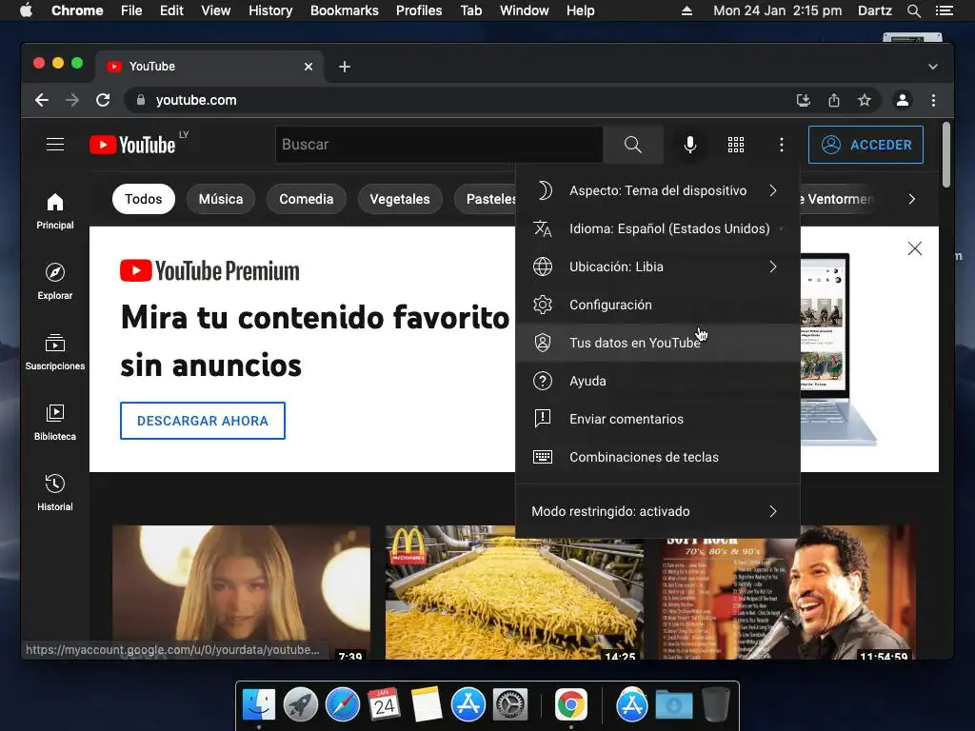This screenshot has height=731, width=975.
Task: Open Explorar in the sidebar
Action: click(x=54, y=282)
